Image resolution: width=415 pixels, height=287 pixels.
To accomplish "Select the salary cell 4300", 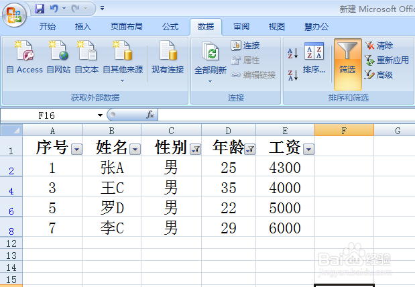I will [285, 166].
